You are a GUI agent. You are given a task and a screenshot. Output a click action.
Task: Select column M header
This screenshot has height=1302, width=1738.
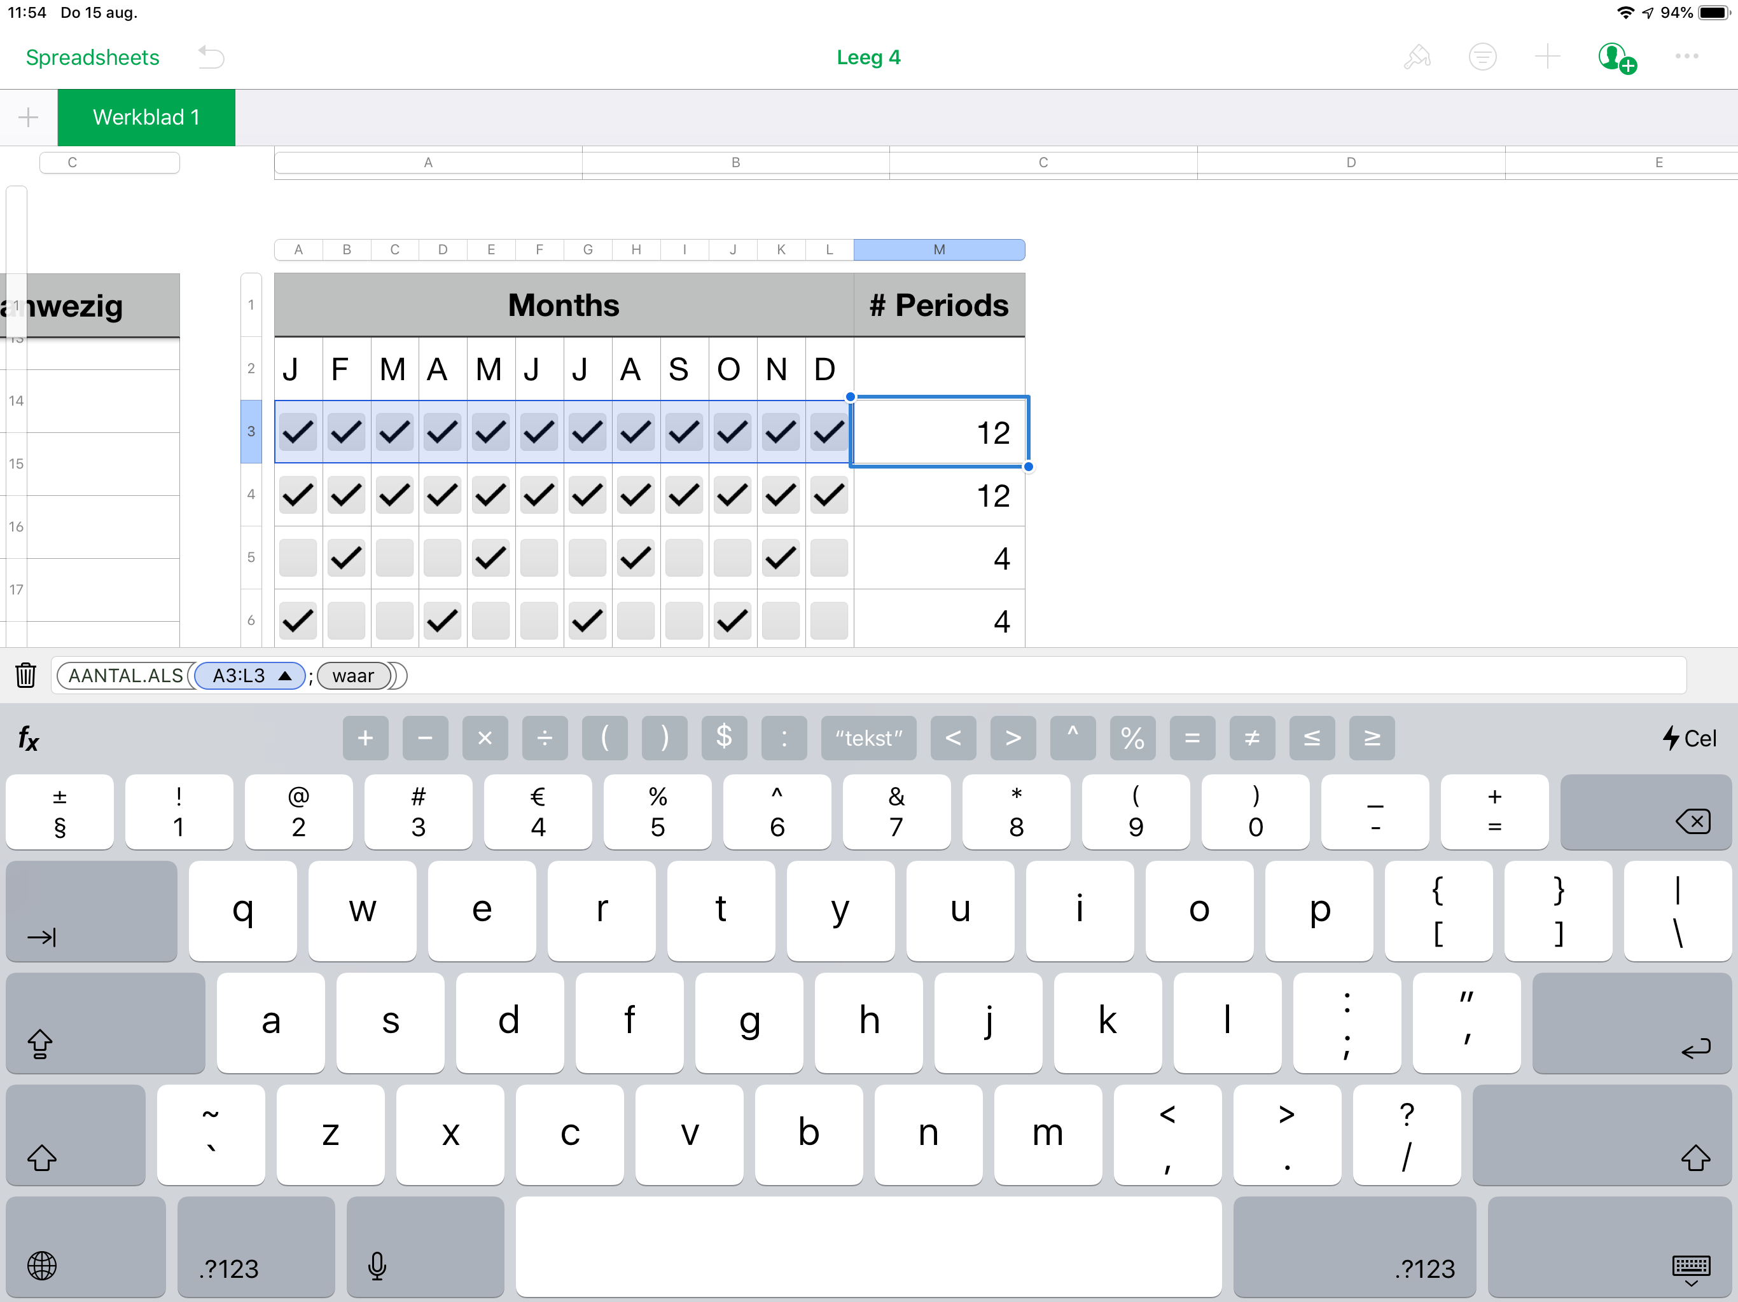[938, 250]
